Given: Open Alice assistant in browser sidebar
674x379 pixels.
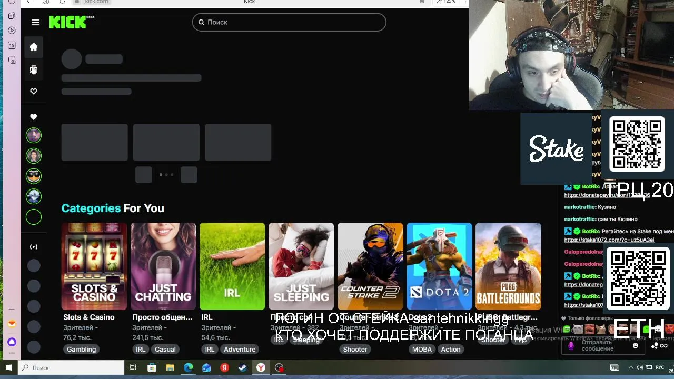Looking at the screenshot, I should (12, 342).
